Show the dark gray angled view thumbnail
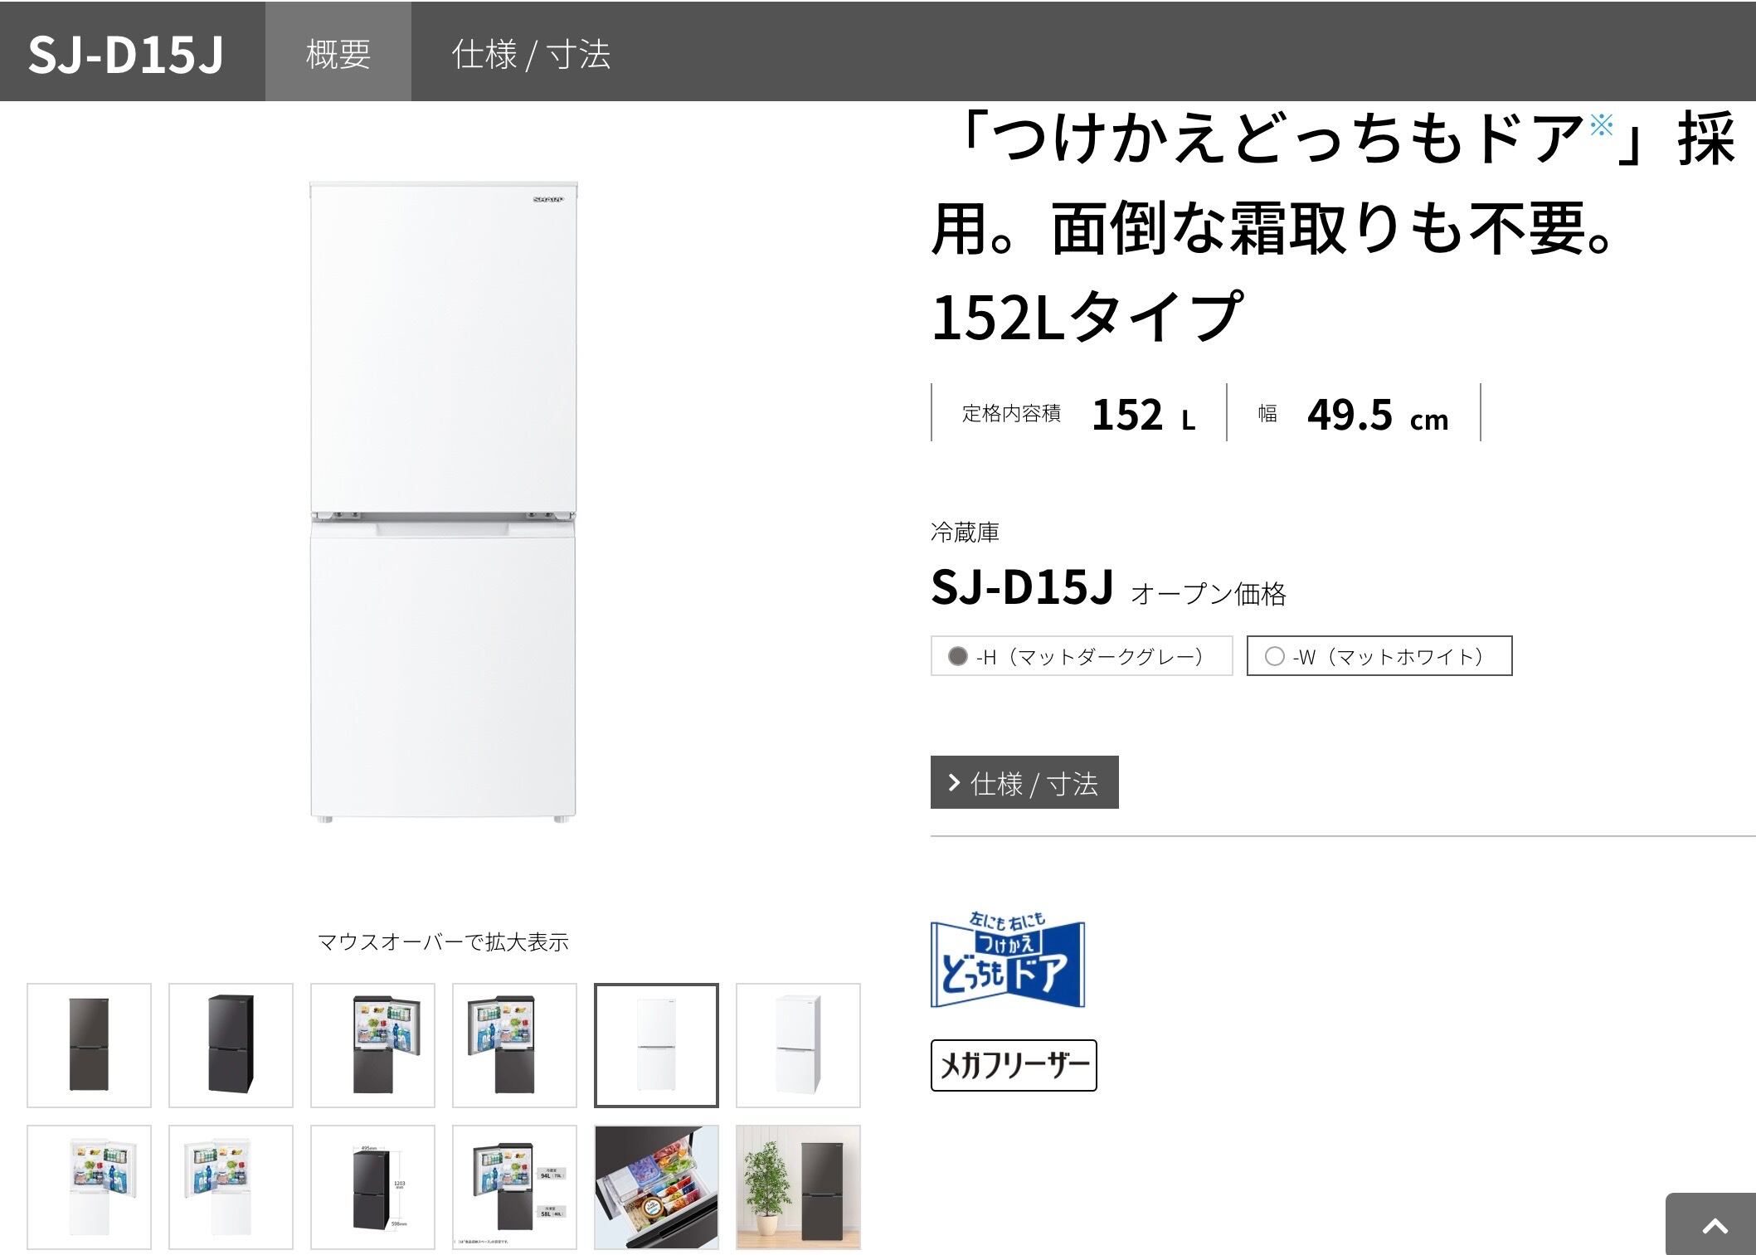Screen dimensions: 1756x1255 pyautogui.click(x=231, y=1045)
